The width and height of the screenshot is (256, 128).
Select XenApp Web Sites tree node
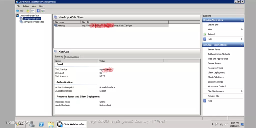tap(32, 19)
